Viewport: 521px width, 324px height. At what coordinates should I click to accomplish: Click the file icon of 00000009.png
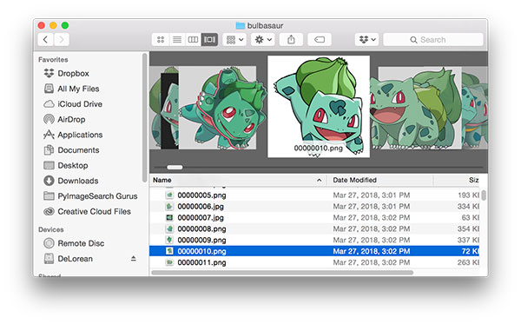pos(169,240)
